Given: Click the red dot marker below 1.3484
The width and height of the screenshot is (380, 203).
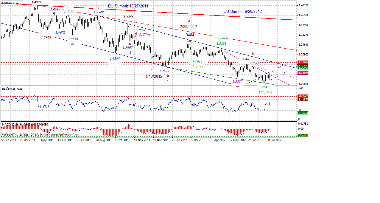Looking at the screenshot, I should [x=189, y=41].
